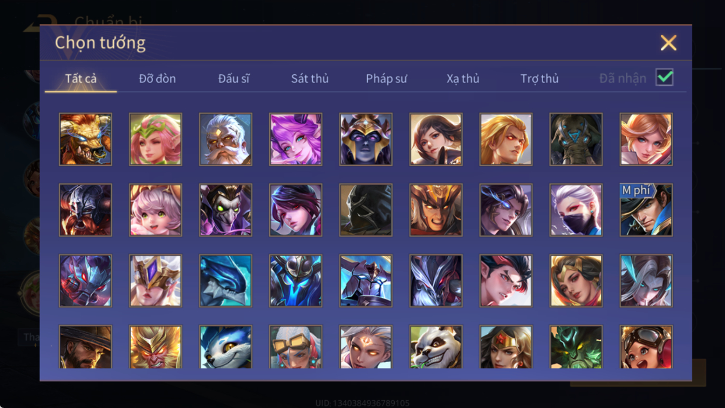
Task: Choose the pink-haired elf with green crown
Action: click(x=155, y=139)
